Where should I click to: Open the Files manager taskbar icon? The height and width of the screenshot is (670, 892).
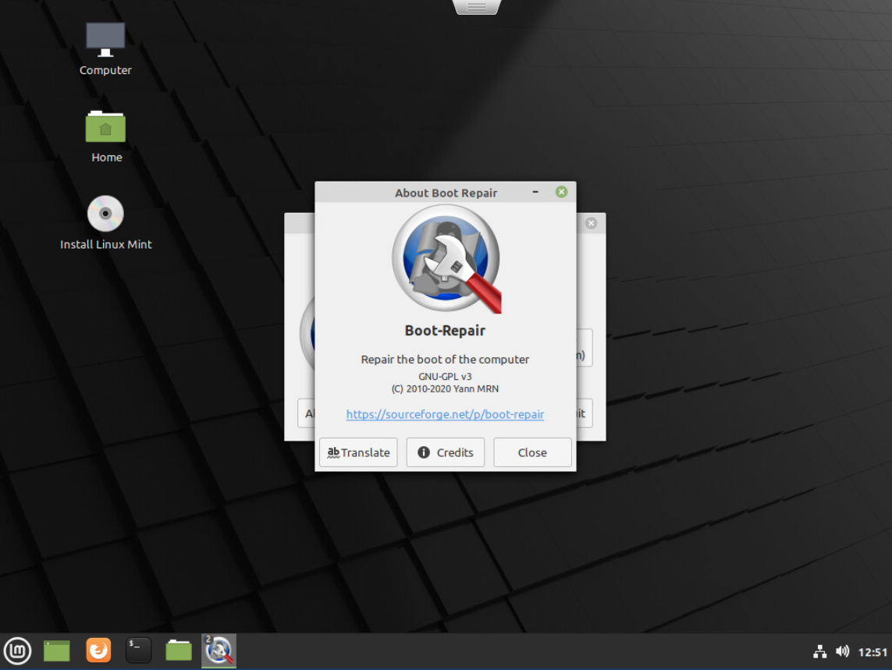[179, 650]
